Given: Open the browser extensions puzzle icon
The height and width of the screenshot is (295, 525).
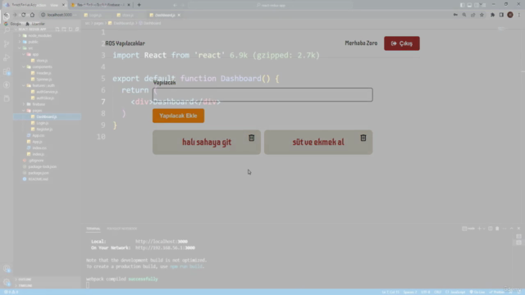Looking at the screenshot, I should click(492, 15).
